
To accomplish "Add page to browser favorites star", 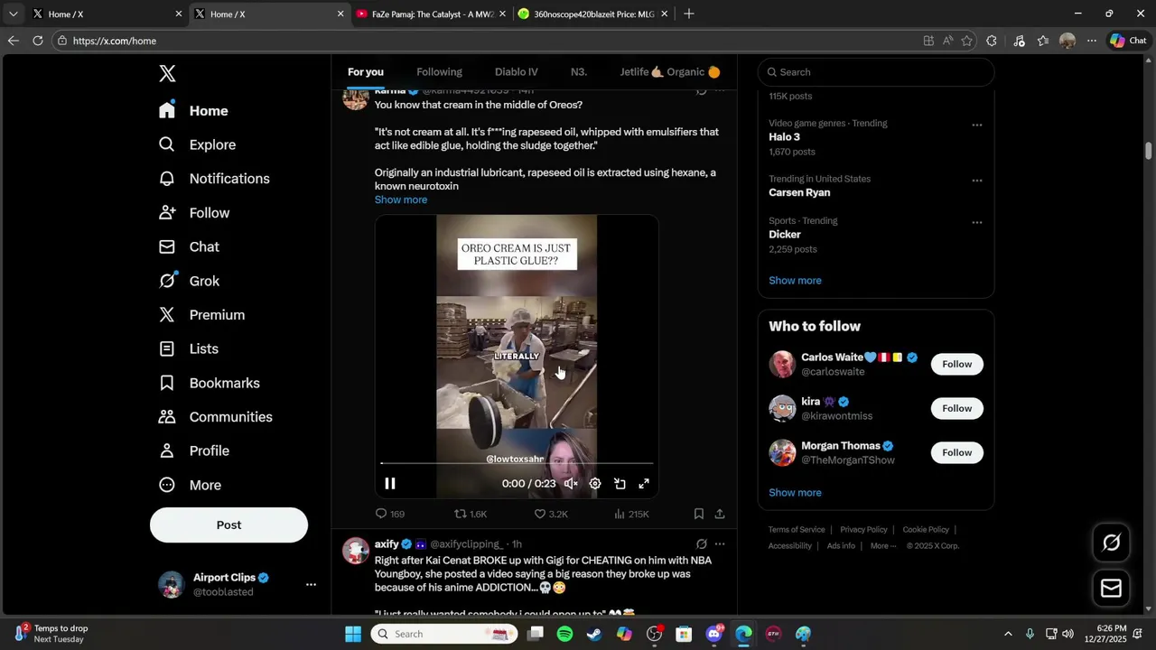I will click(967, 41).
